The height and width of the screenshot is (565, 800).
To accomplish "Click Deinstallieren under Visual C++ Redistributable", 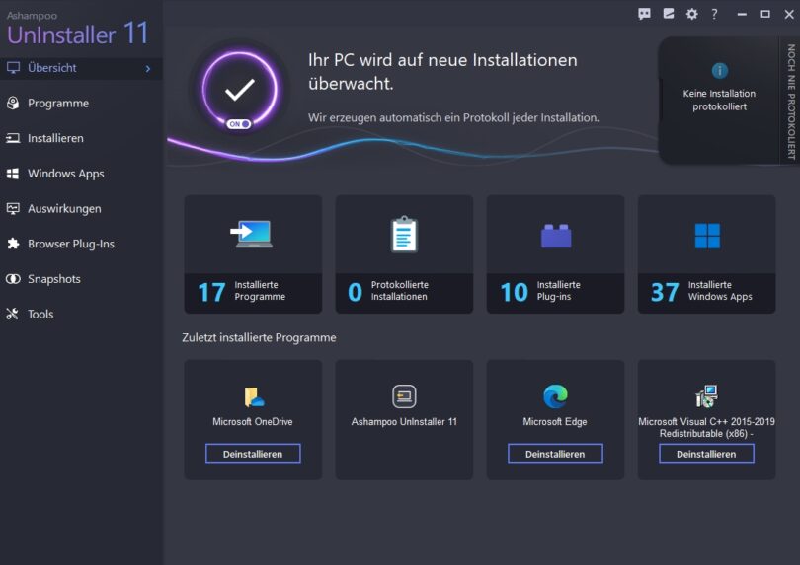I will pyautogui.click(x=706, y=454).
